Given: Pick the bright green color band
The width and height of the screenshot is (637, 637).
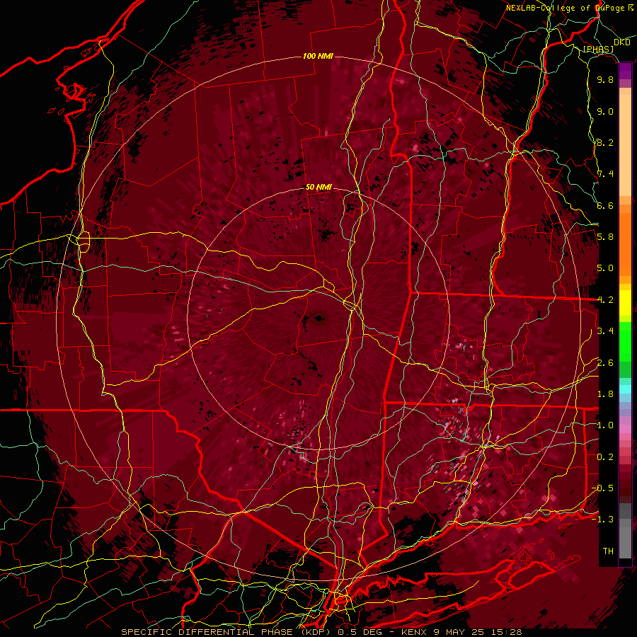Looking at the screenshot, I should (625, 342).
